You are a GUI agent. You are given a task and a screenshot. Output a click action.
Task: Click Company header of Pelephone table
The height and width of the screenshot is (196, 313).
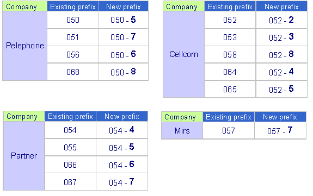(x=24, y=6)
